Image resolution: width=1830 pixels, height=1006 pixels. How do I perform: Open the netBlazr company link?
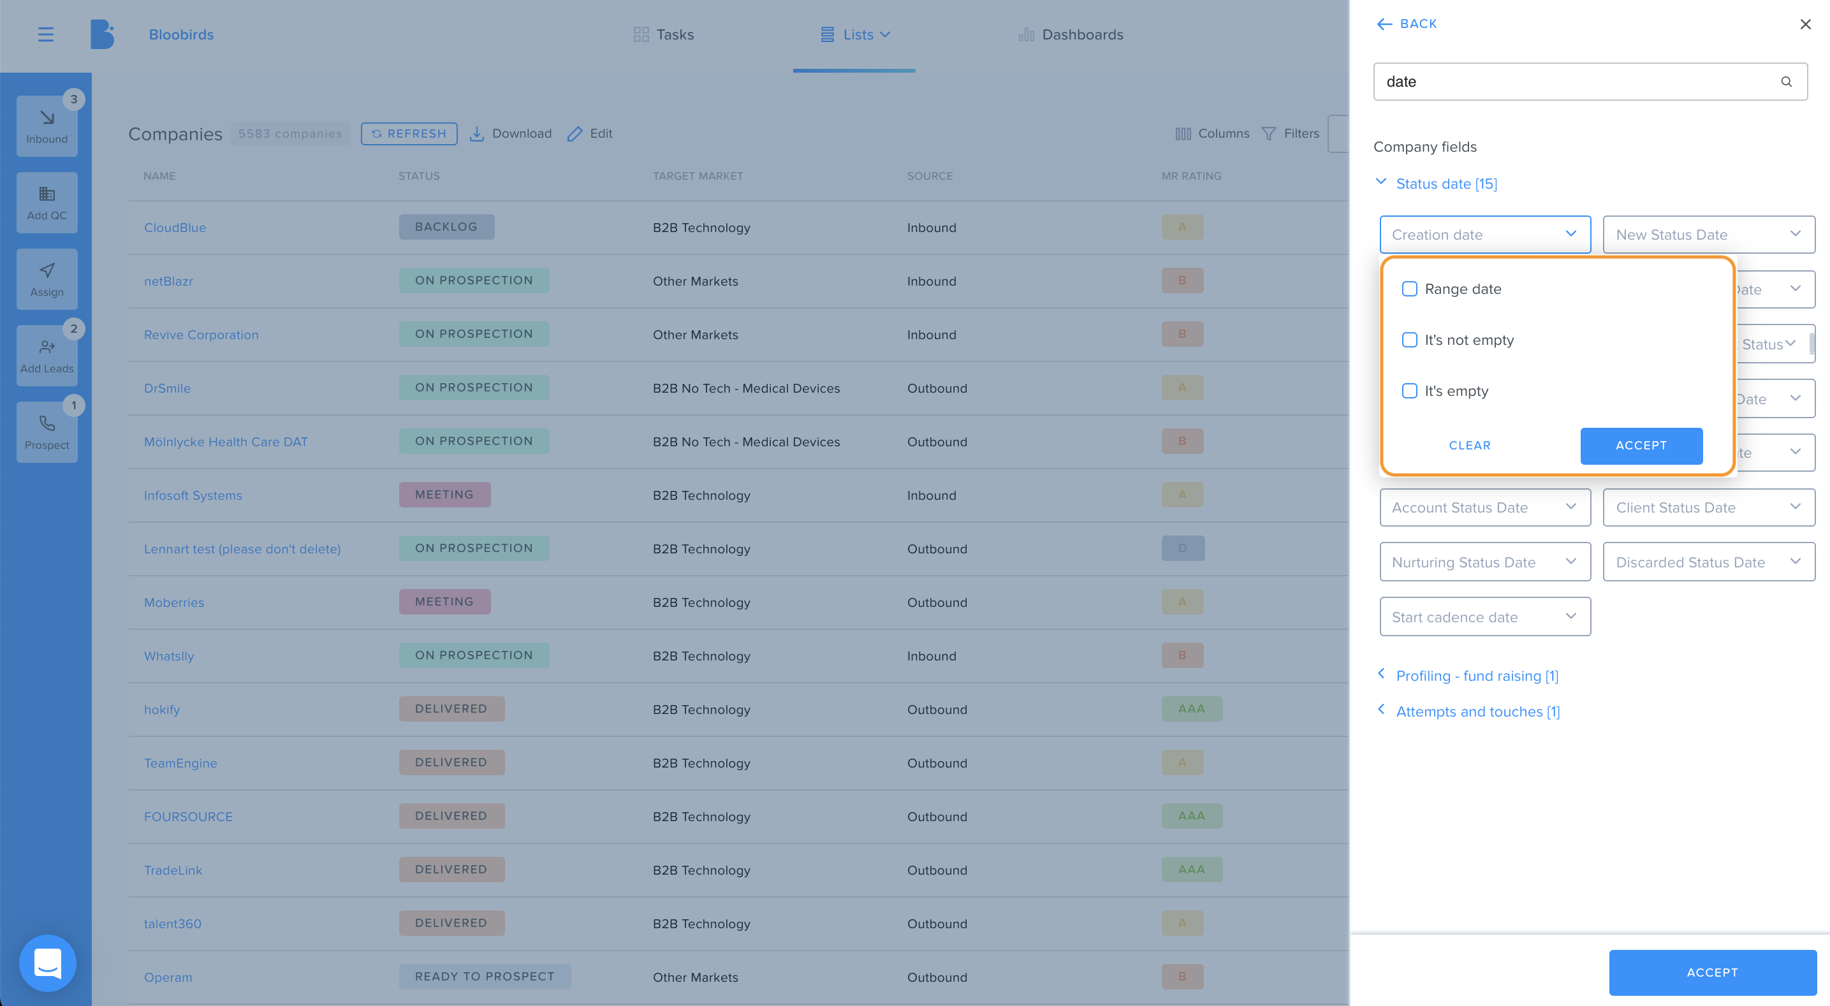coord(168,281)
